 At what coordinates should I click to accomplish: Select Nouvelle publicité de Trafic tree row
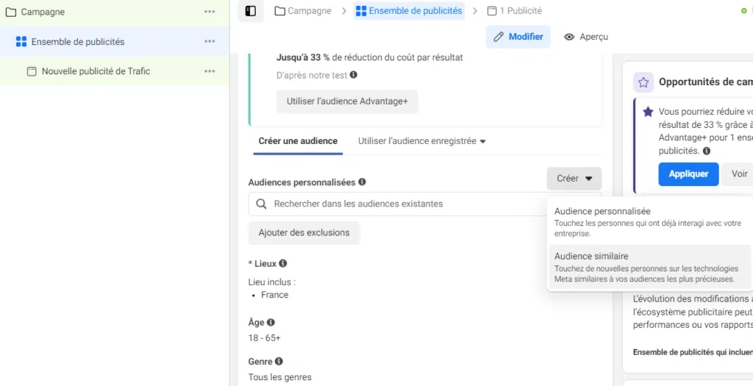pos(114,71)
